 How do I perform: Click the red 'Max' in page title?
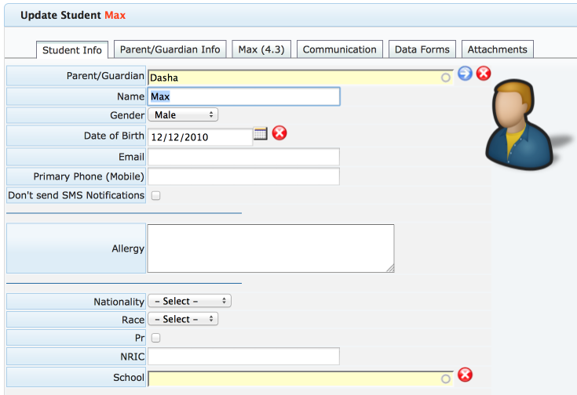(115, 15)
